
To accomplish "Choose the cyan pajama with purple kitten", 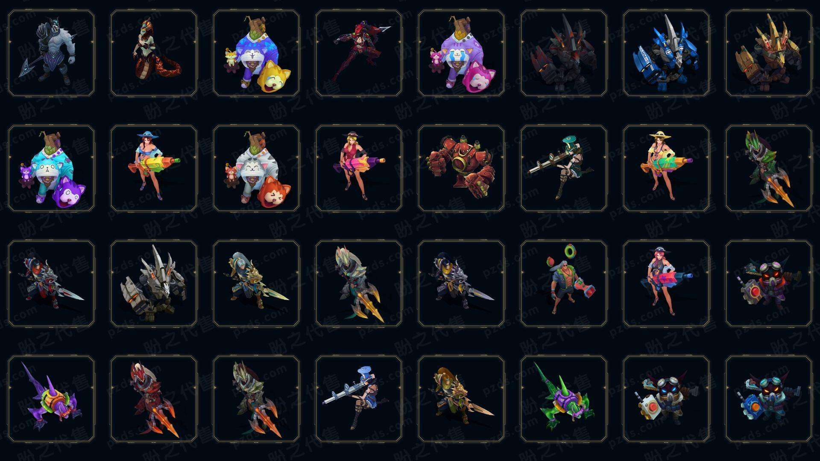I will point(51,168).
